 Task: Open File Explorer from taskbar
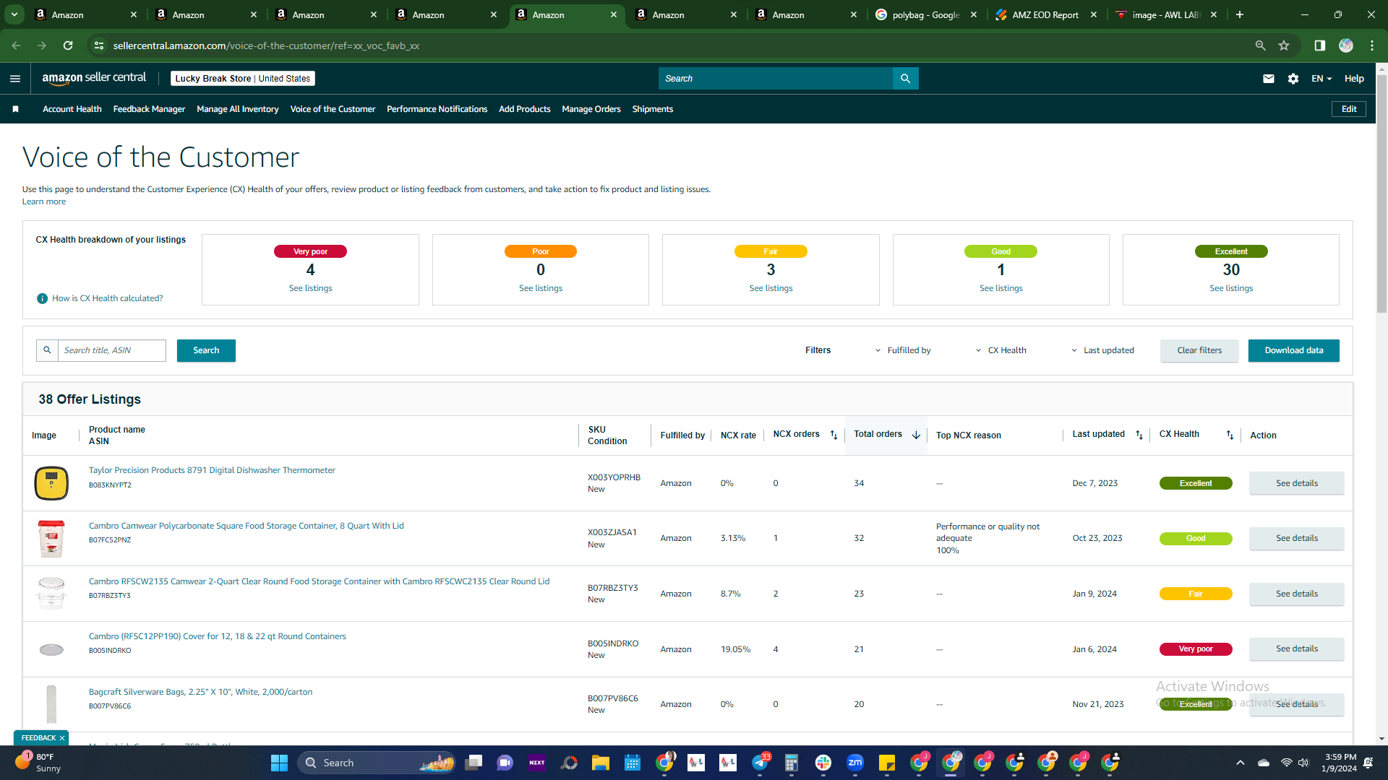coord(601,763)
